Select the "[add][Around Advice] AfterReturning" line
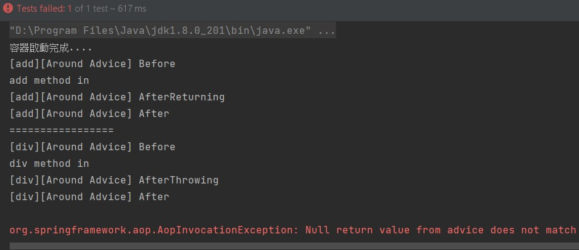This screenshot has width=579, height=250. [x=117, y=97]
